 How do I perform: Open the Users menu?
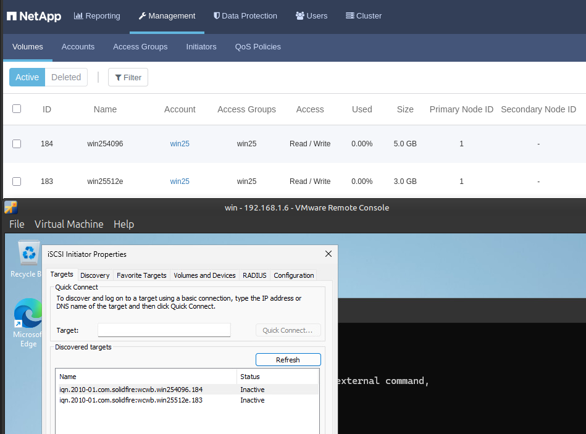pos(311,15)
